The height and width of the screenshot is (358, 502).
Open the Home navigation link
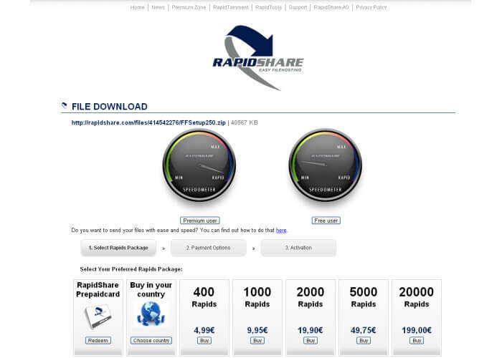click(138, 7)
